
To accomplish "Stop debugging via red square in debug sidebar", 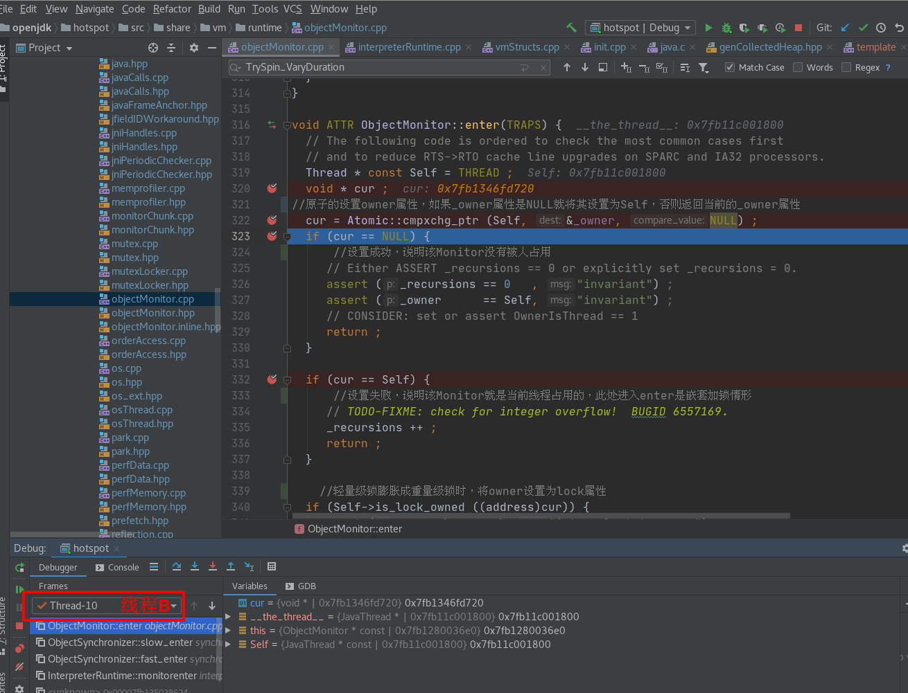I will [x=19, y=626].
